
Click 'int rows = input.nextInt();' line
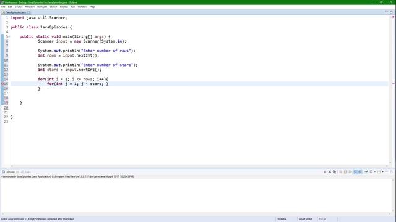click(x=69, y=55)
